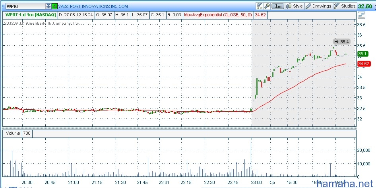The image size is (376, 188).
Task: Click the 36.5 price axis label
Action: pyautogui.click(x=362, y=25)
